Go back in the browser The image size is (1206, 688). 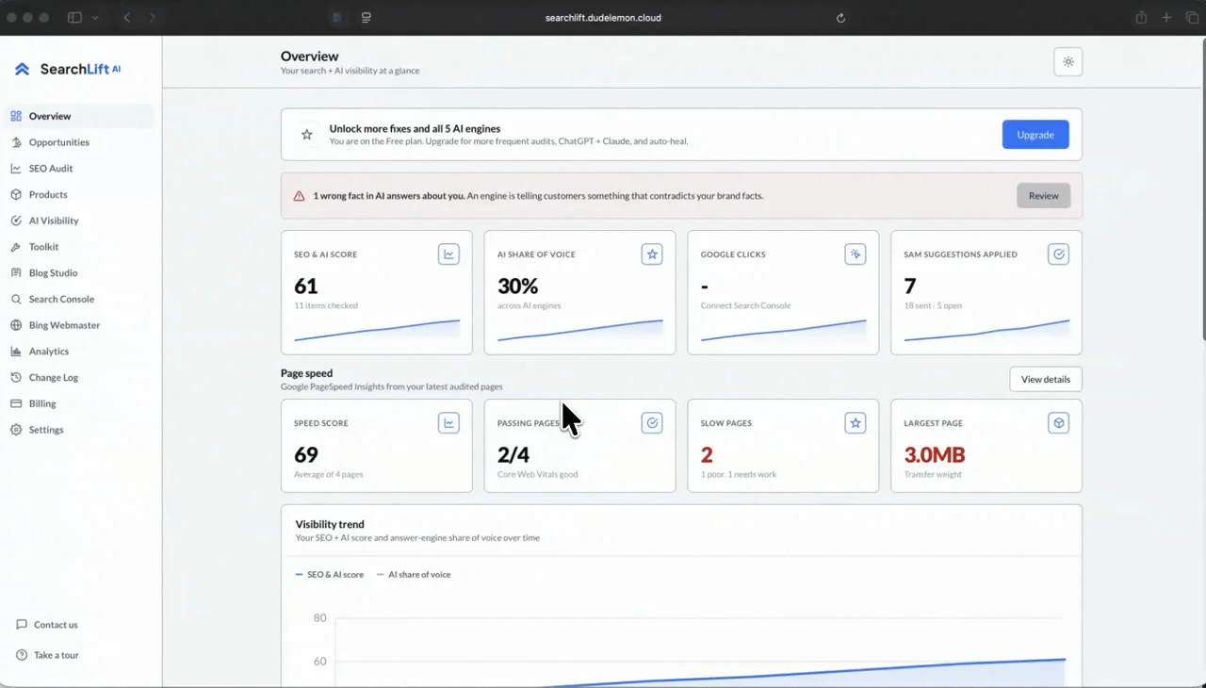[127, 18]
